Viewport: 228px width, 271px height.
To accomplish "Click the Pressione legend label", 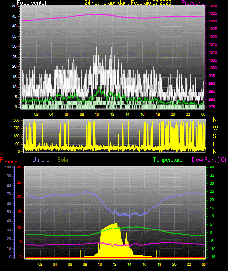I will tap(193, 3).
